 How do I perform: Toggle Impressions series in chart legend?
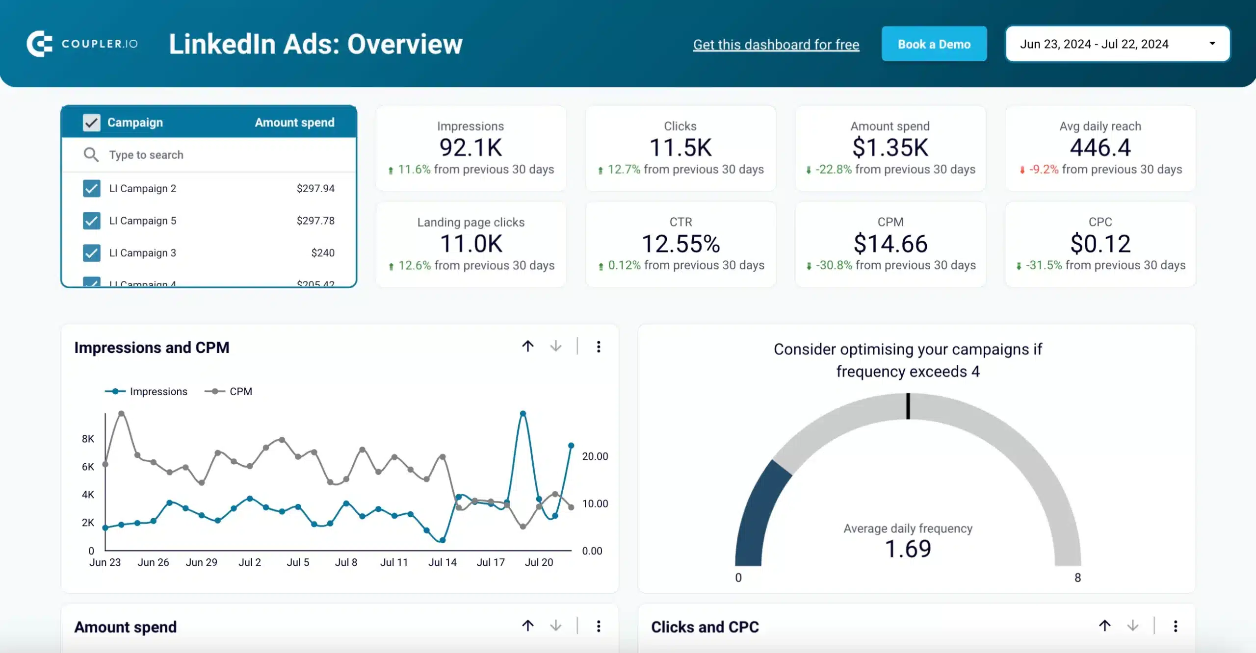pos(146,391)
